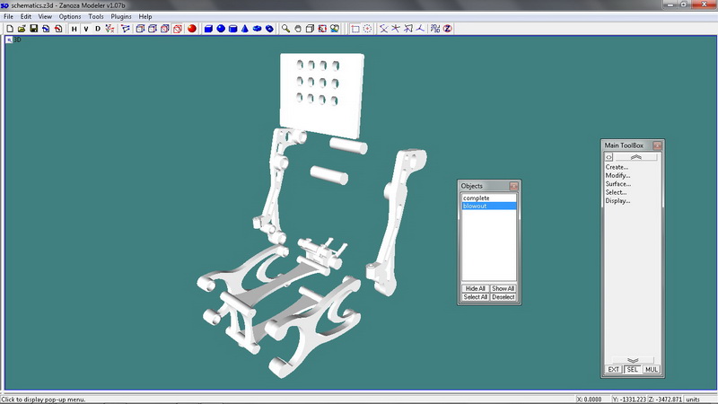
Task: Expand the Modify... toolbox entry
Action: point(617,175)
